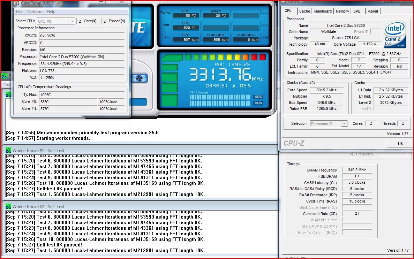
Task: Click the CPU temperature reading 60 °C
Action: 186,16
